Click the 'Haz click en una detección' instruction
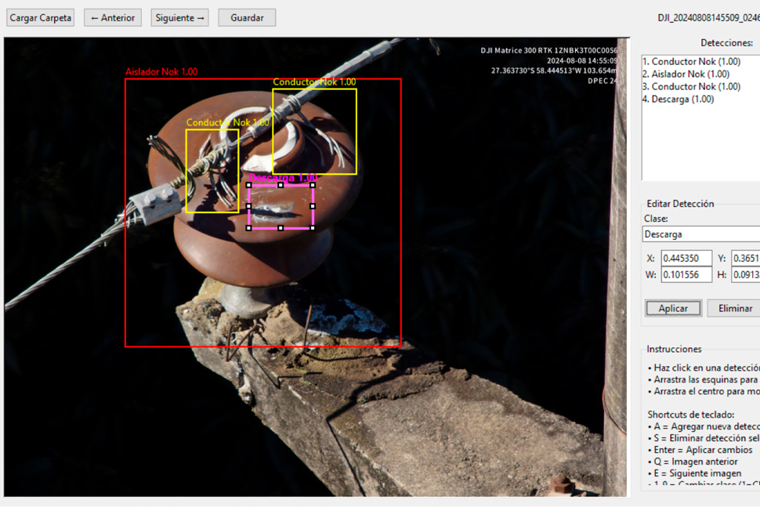 tap(704, 368)
